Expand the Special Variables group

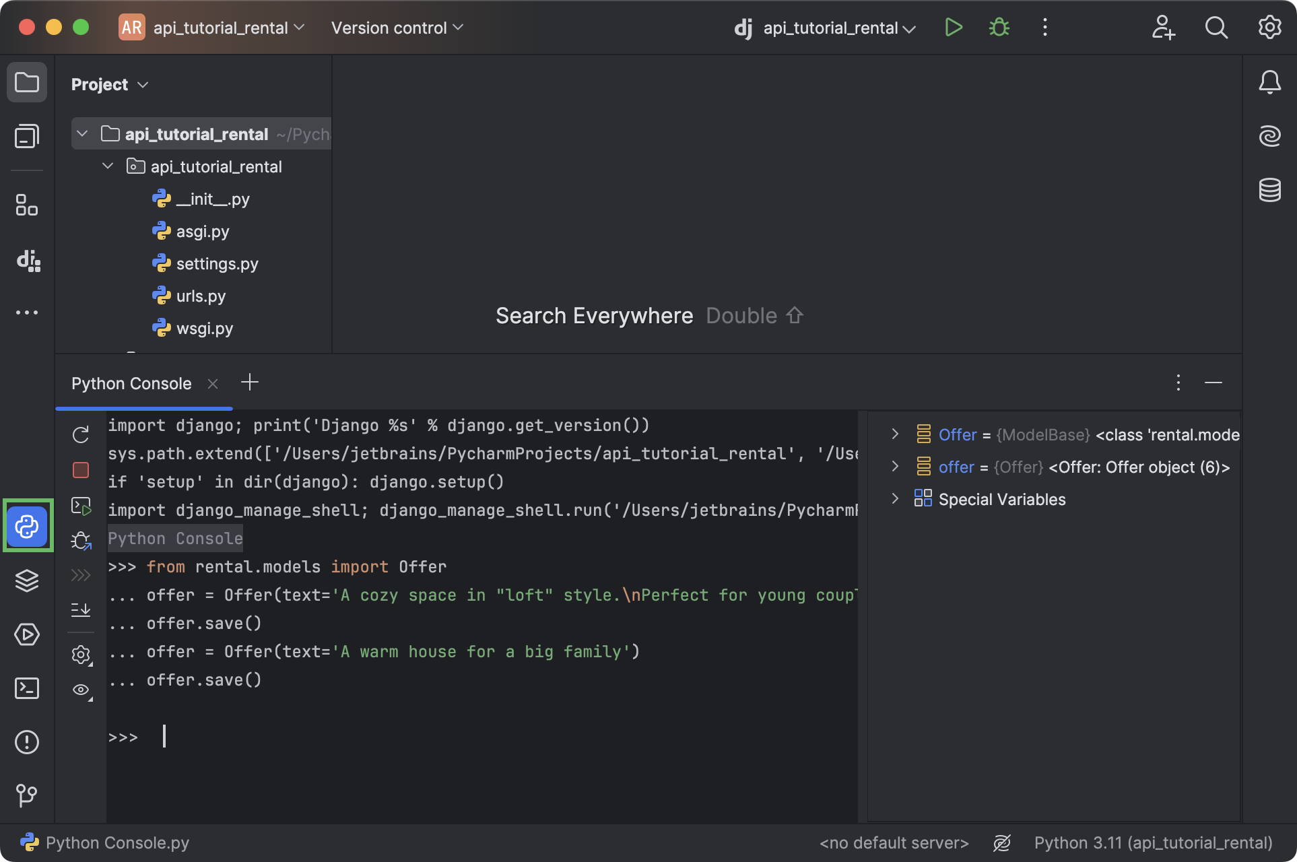point(895,498)
